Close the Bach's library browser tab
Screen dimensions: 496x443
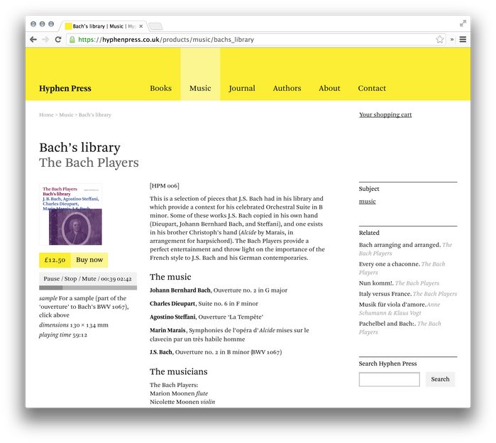pos(141,26)
